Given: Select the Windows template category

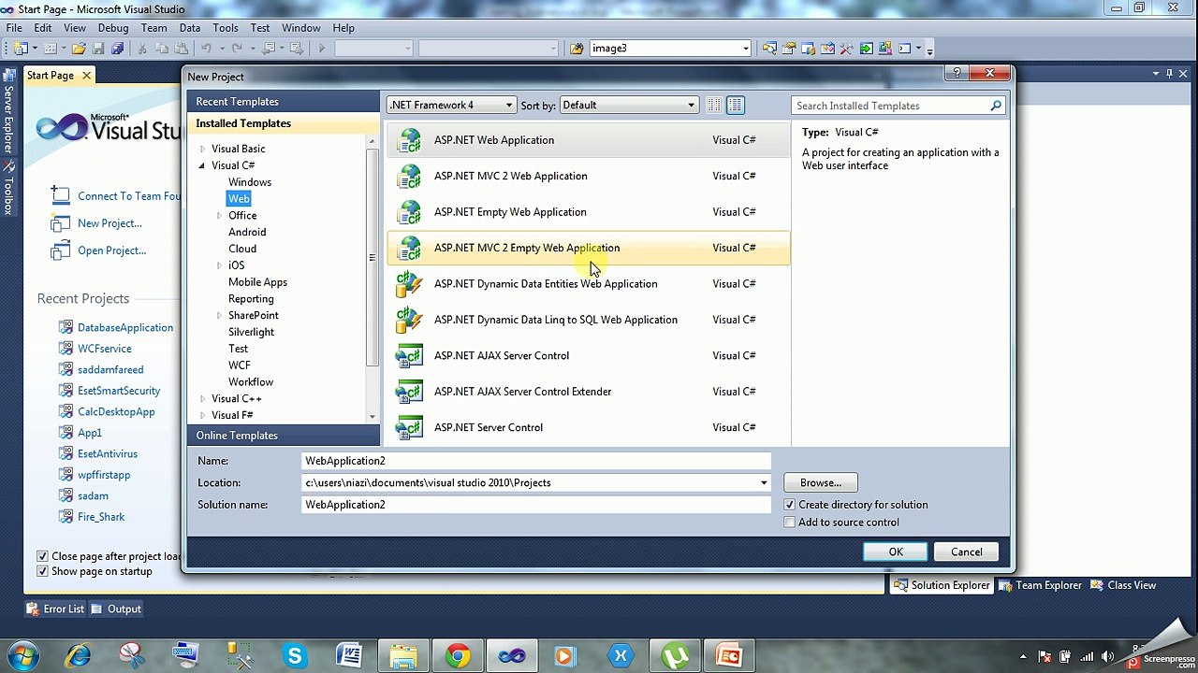Looking at the screenshot, I should coord(250,182).
